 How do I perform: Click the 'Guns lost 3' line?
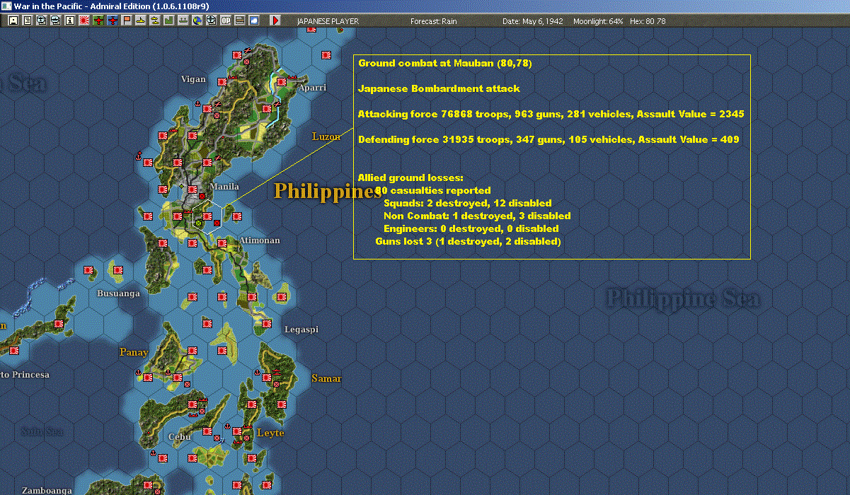[468, 241]
